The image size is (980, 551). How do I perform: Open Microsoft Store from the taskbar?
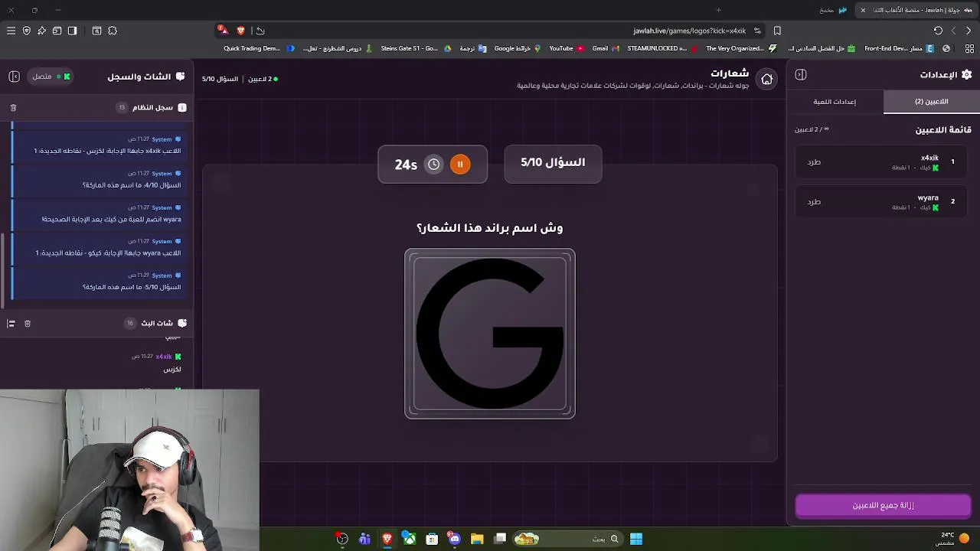(432, 539)
